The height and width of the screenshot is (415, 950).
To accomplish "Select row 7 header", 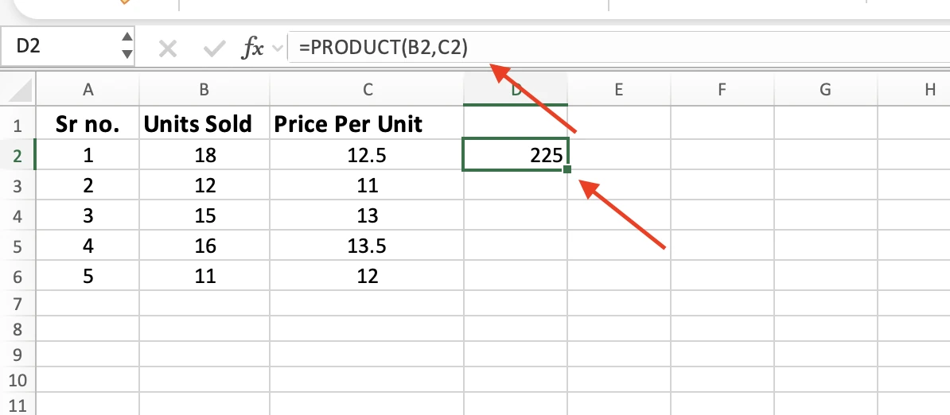I will coord(18,301).
